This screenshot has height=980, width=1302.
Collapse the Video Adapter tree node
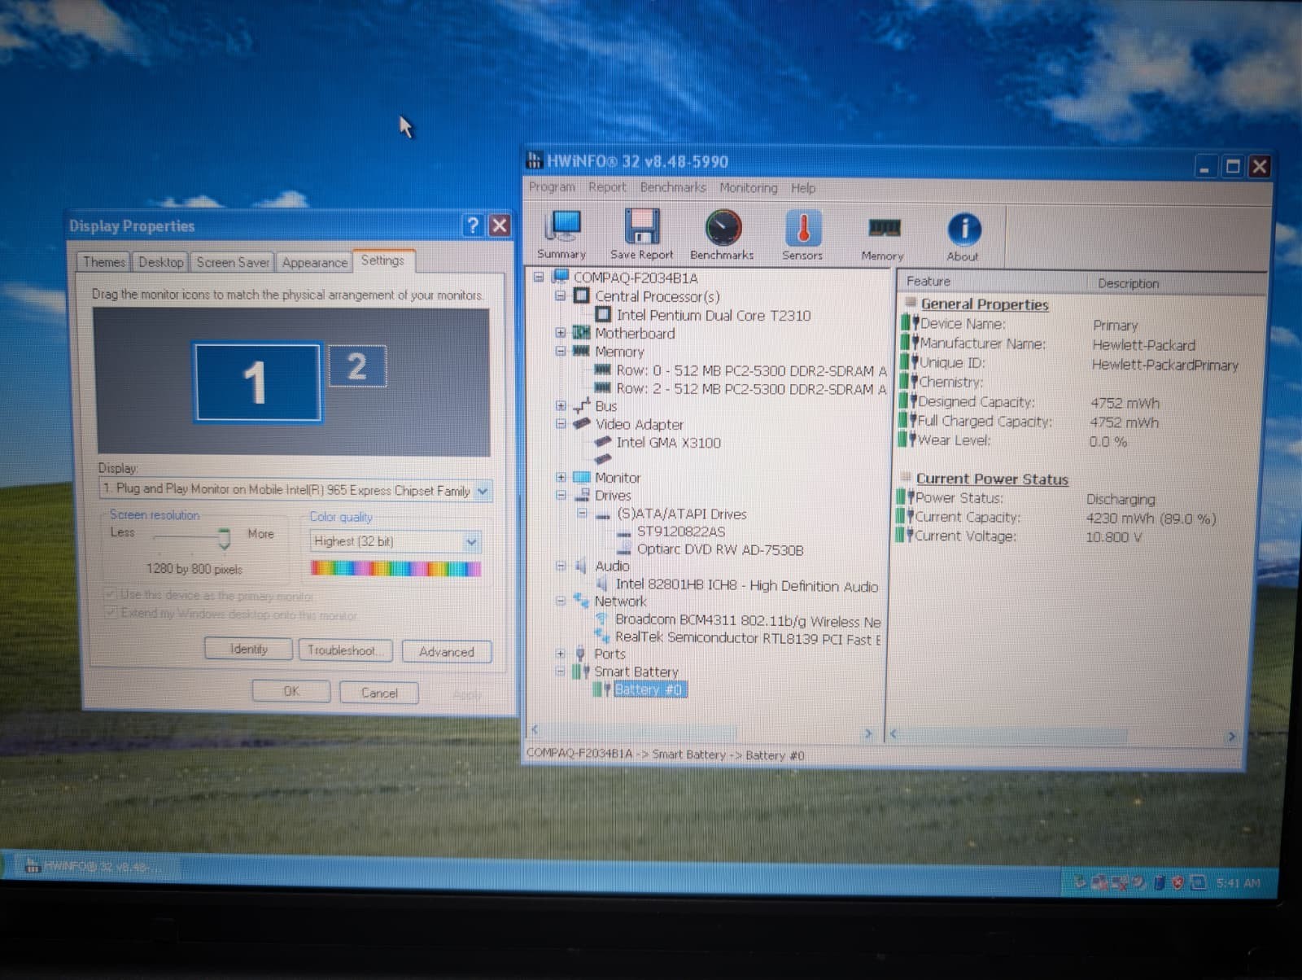[x=560, y=423]
